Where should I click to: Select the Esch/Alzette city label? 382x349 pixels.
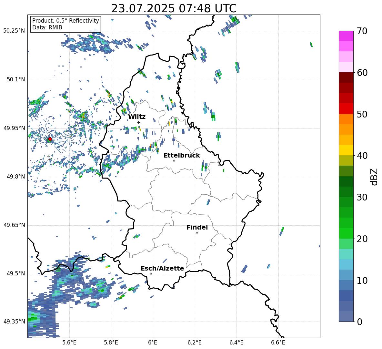162,269
